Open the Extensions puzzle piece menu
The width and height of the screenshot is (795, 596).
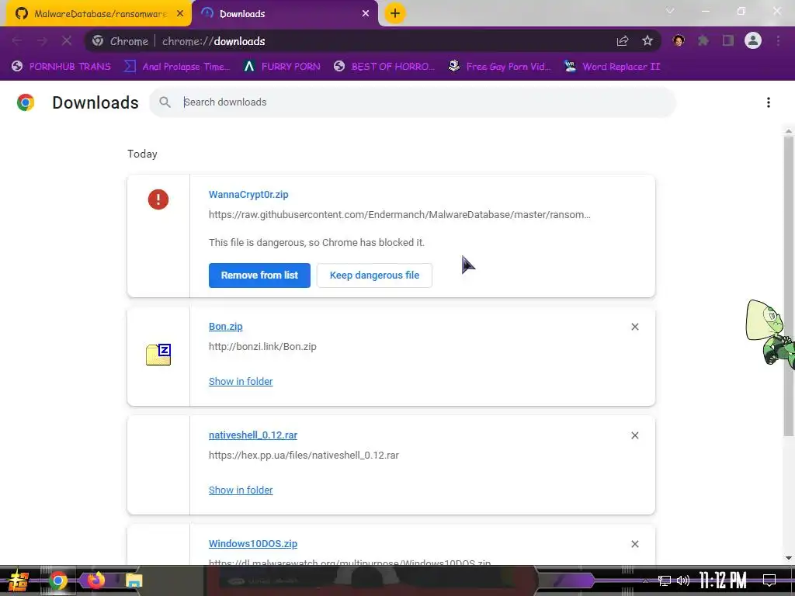(x=703, y=41)
